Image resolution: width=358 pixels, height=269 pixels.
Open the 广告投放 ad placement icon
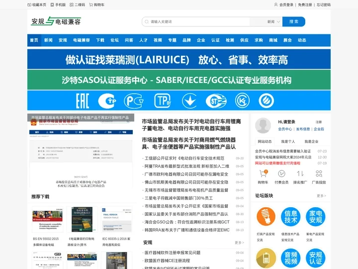(x=319, y=174)
